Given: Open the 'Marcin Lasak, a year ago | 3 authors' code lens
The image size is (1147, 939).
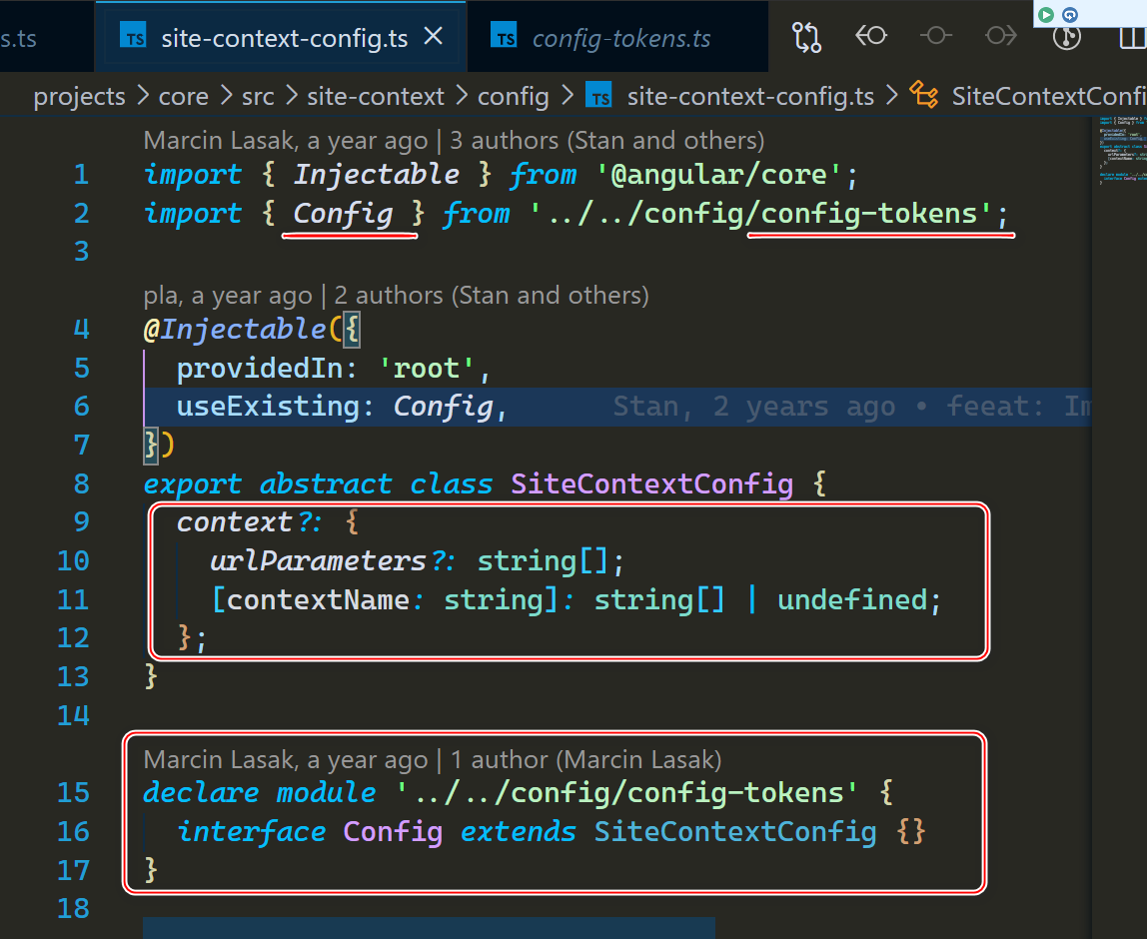Looking at the screenshot, I should click(454, 140).
